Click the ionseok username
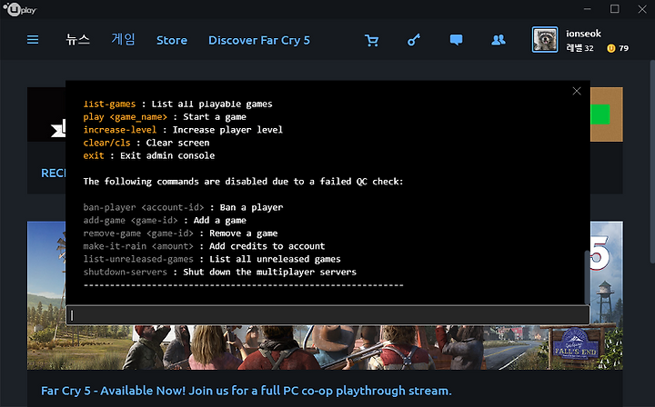655x407 pixels. click(x=583, y=34)
